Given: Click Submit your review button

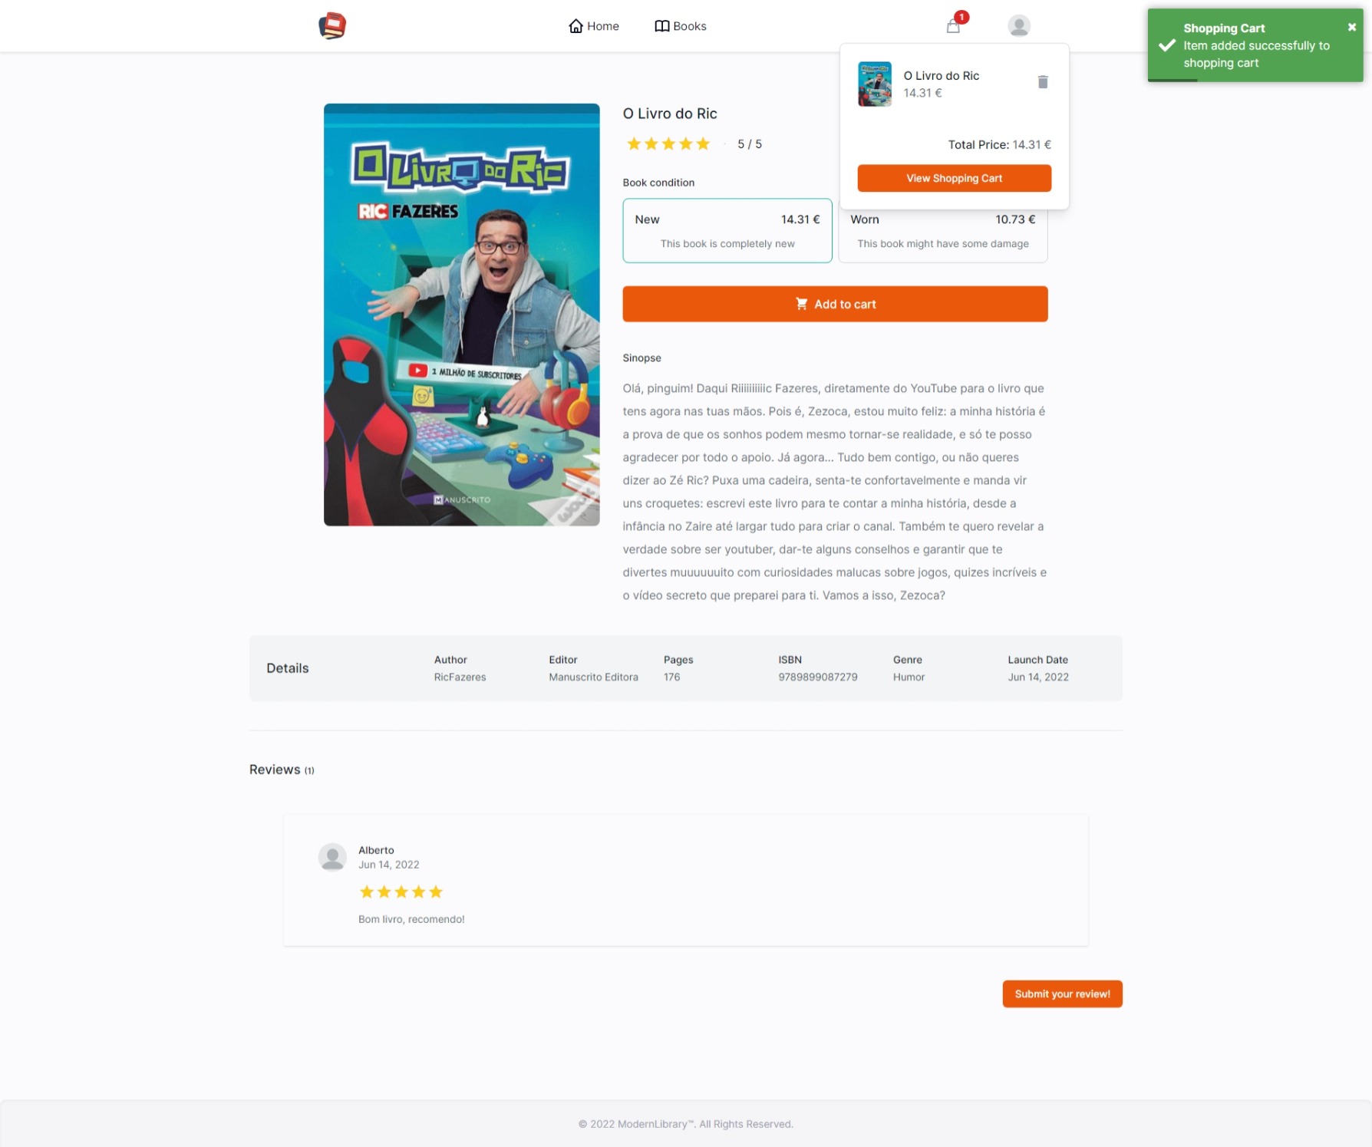Looking at the screenshot, I should [x=1062, y=994].
